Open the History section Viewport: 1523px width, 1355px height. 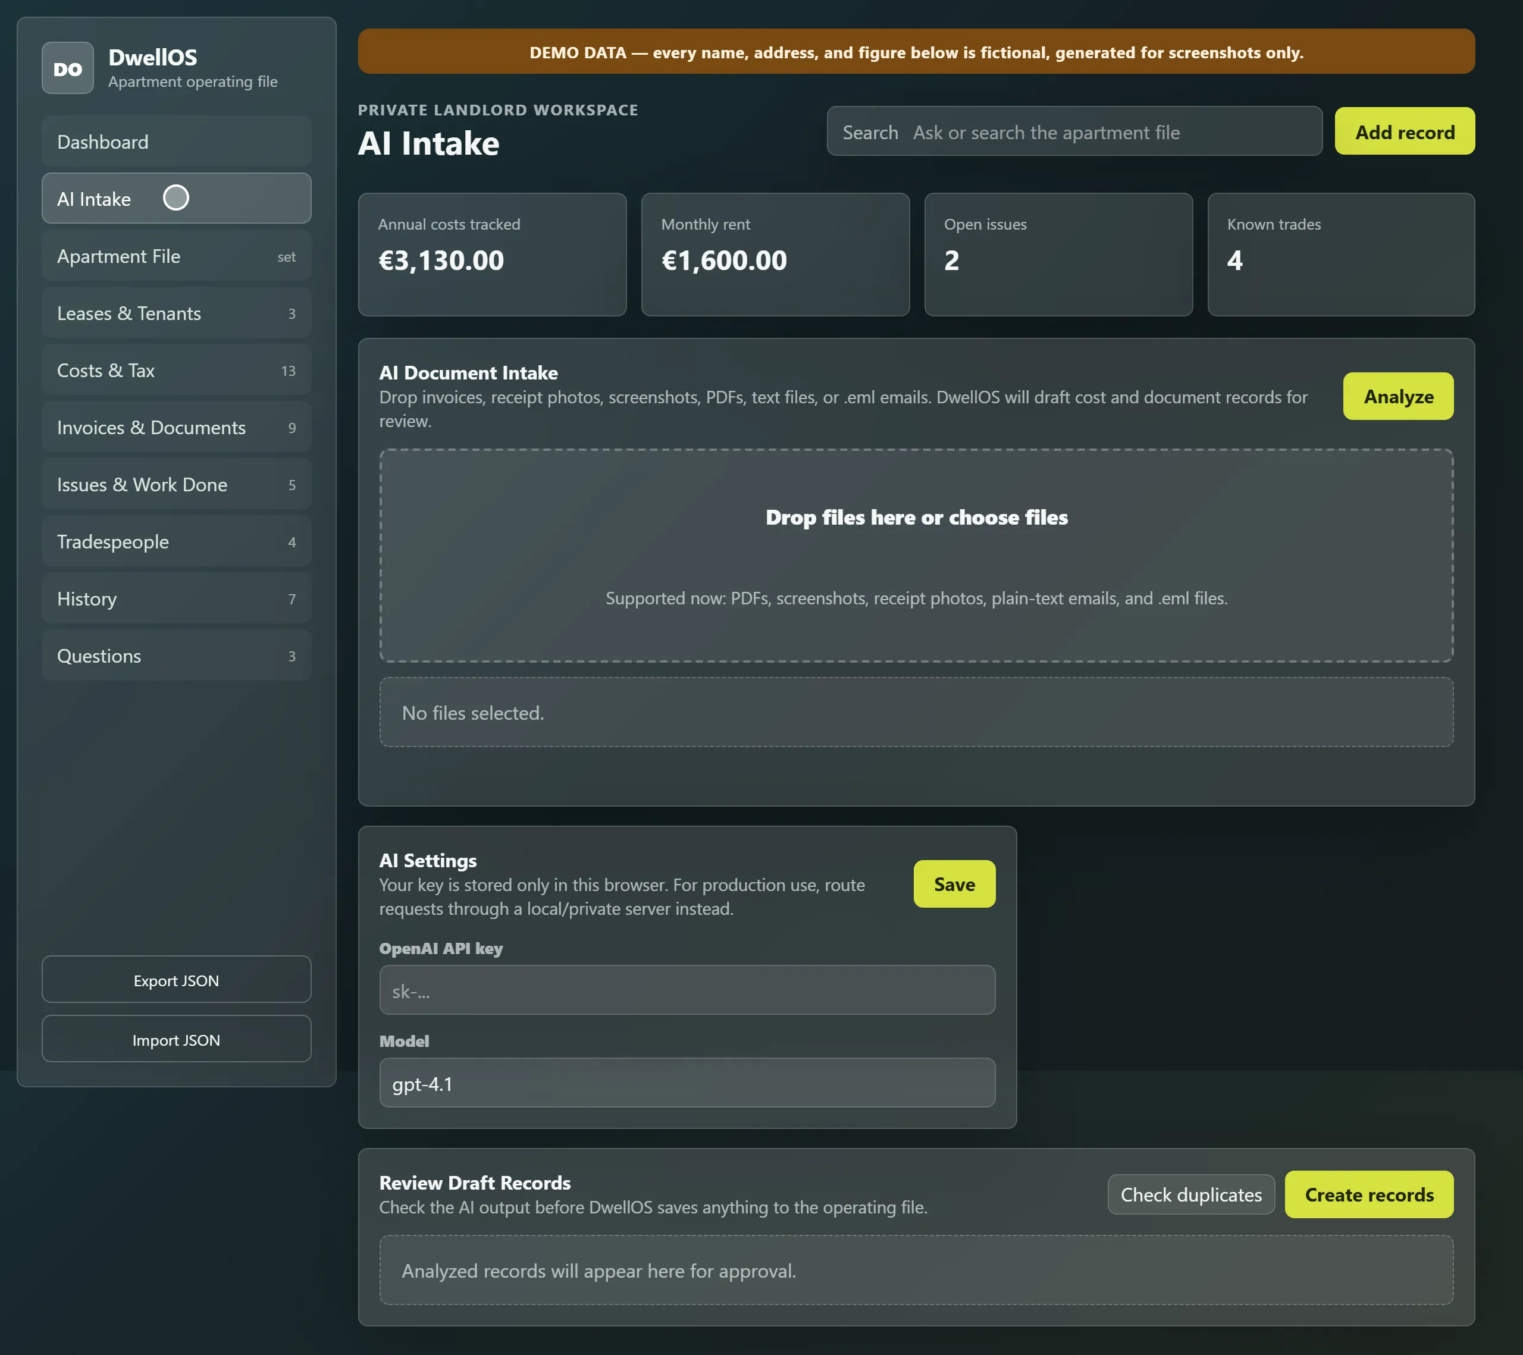click(x=177, y=599)
